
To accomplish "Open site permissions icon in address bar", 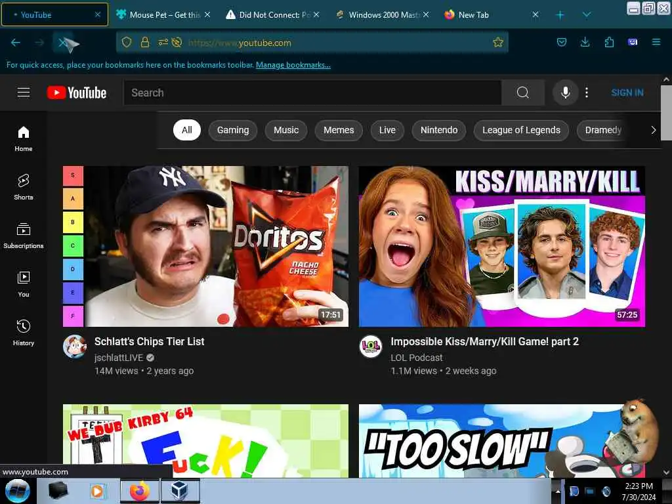I will 163,42.
